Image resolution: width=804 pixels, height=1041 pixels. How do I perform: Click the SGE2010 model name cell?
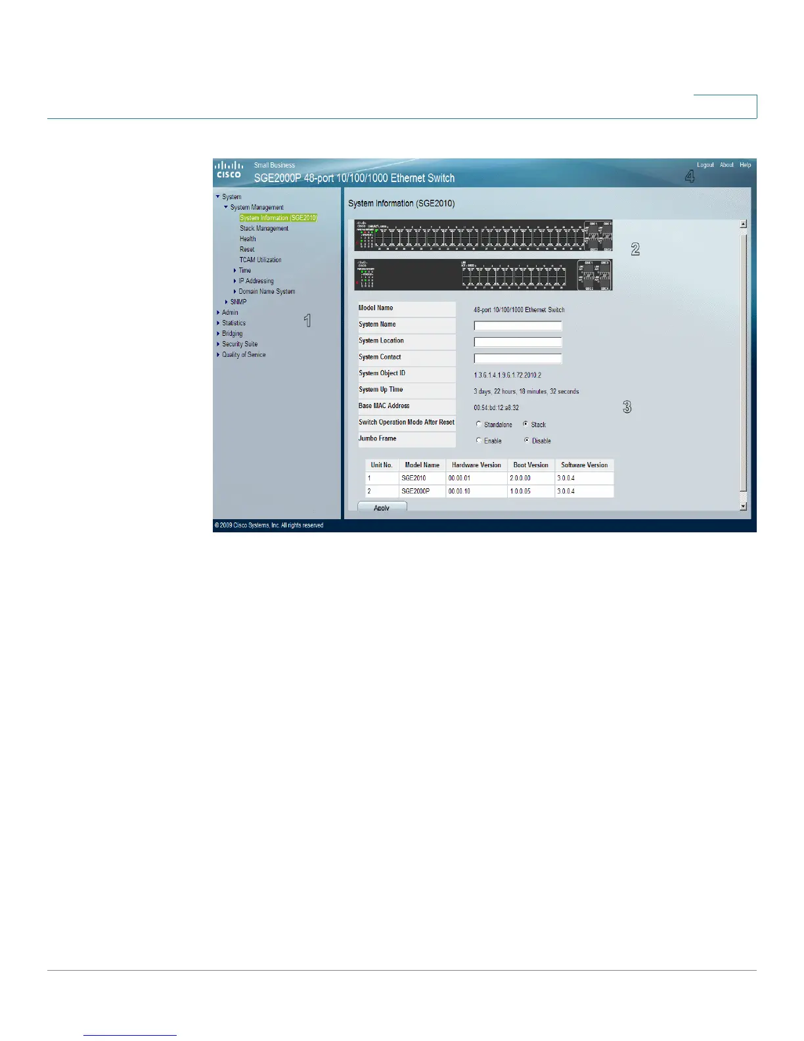(422, 478)
